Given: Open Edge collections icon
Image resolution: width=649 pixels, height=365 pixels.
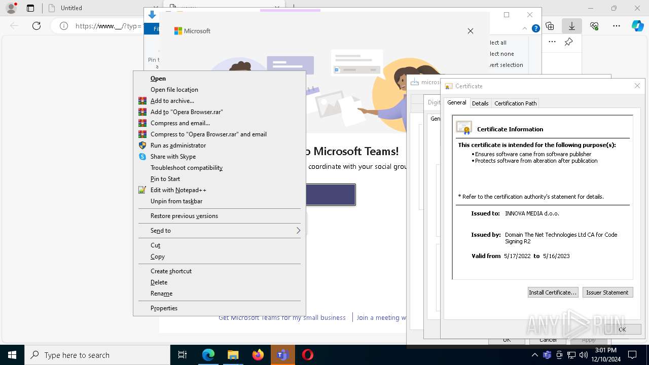Looking at the screenshot, I should [x=550, y=26].
